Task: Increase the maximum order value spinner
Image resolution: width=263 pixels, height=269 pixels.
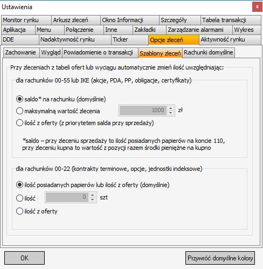Action: tap(171, 108)
